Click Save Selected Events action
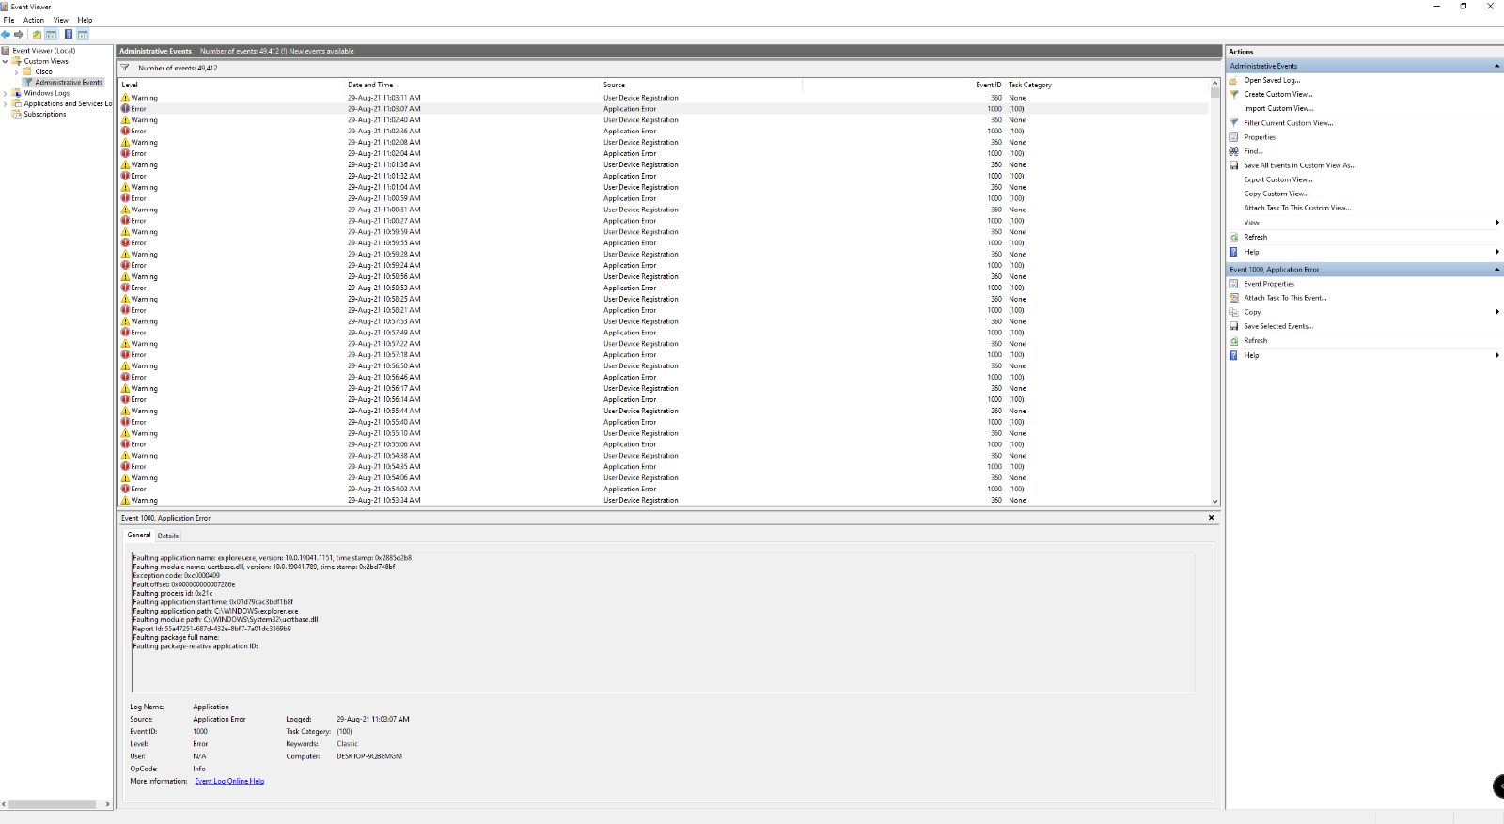 pyautogui.click(x=1278, y=326)
